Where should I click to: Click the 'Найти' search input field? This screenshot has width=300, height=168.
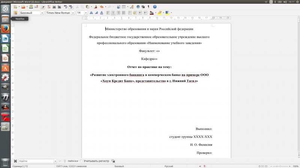(x=36, y=161)
